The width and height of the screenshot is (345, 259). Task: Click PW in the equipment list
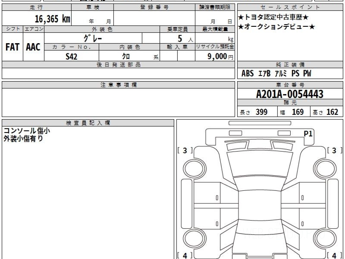tap(307, 74)
